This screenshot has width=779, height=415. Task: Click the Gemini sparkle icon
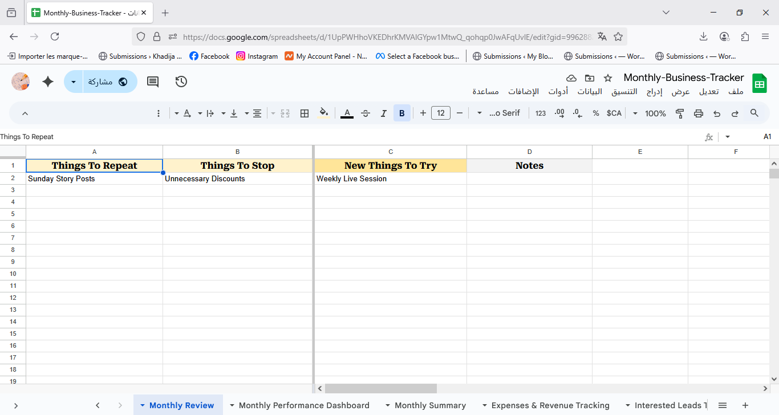pos(48,82)
